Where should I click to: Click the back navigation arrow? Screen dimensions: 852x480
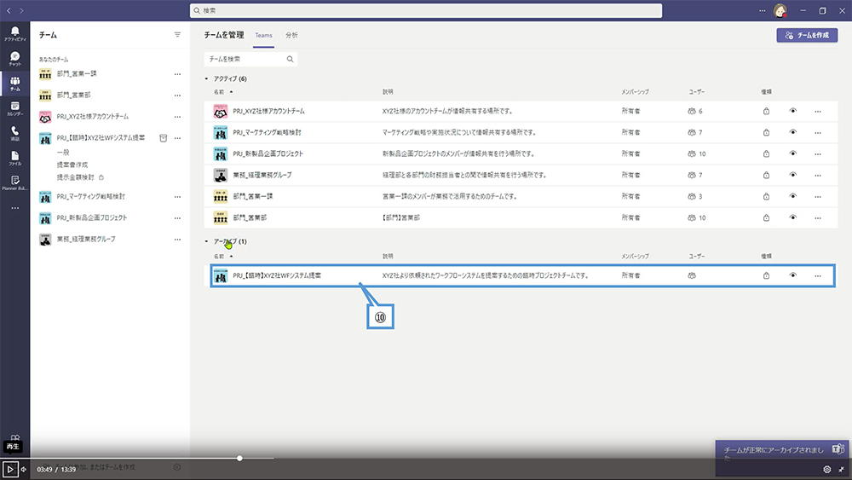(9, 10)
